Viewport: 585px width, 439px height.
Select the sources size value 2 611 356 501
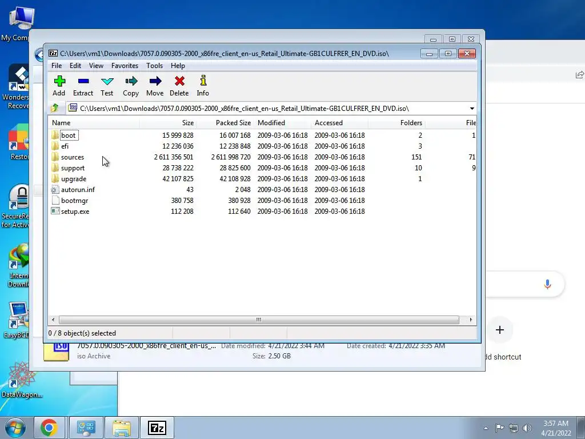pos(174,157)
